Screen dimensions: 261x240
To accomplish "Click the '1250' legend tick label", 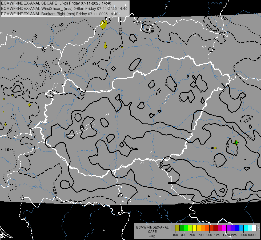I will 218,235.
